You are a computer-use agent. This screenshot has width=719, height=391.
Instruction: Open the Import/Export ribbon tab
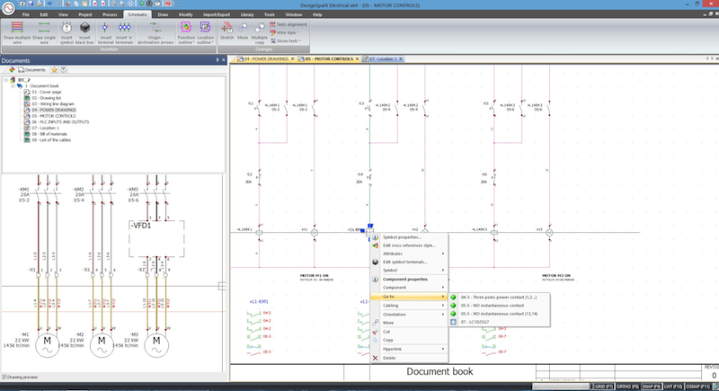pyautogui.click(x=217, y=14)
